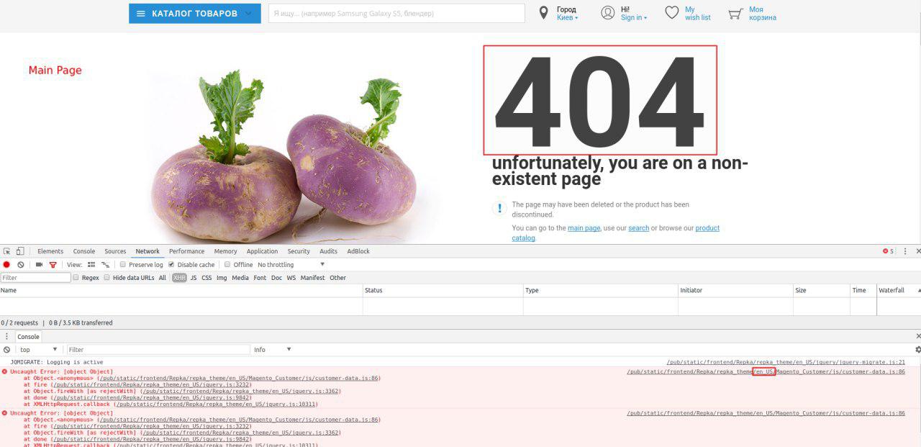The height and width of the screenshot is (447, 921).
Task: Toggle the device toolbar icon
Action: click(20, 251)
